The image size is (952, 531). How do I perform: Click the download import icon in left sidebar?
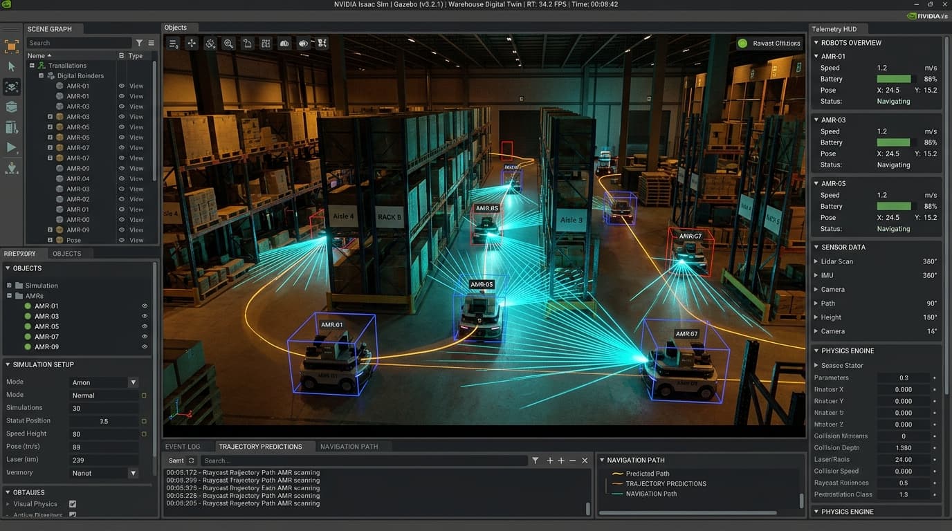[11, 168]
